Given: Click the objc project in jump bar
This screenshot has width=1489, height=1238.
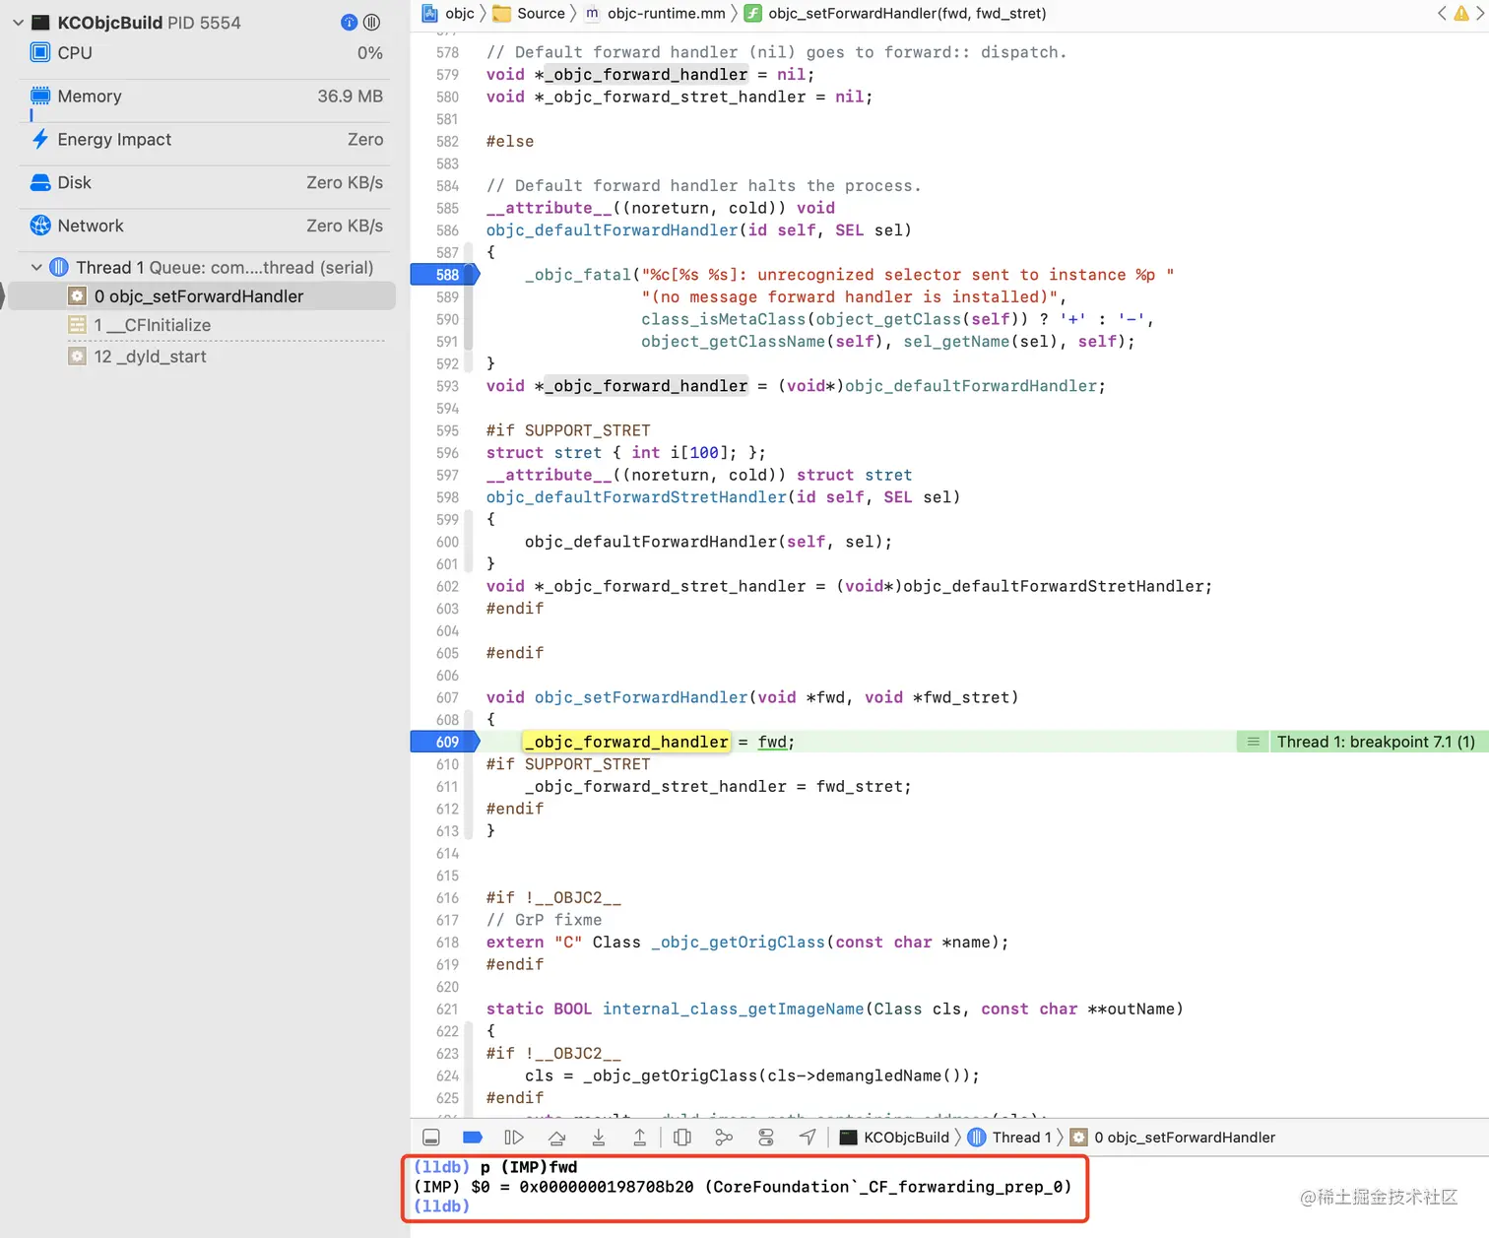Looking at the screenshot, I should tap(449, 13).
